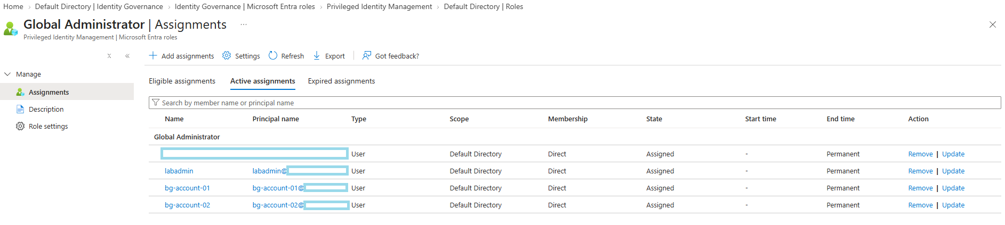Click the search by member name field
The width and height of the screenshot is (1005, 225).
(x=575, y=103)
